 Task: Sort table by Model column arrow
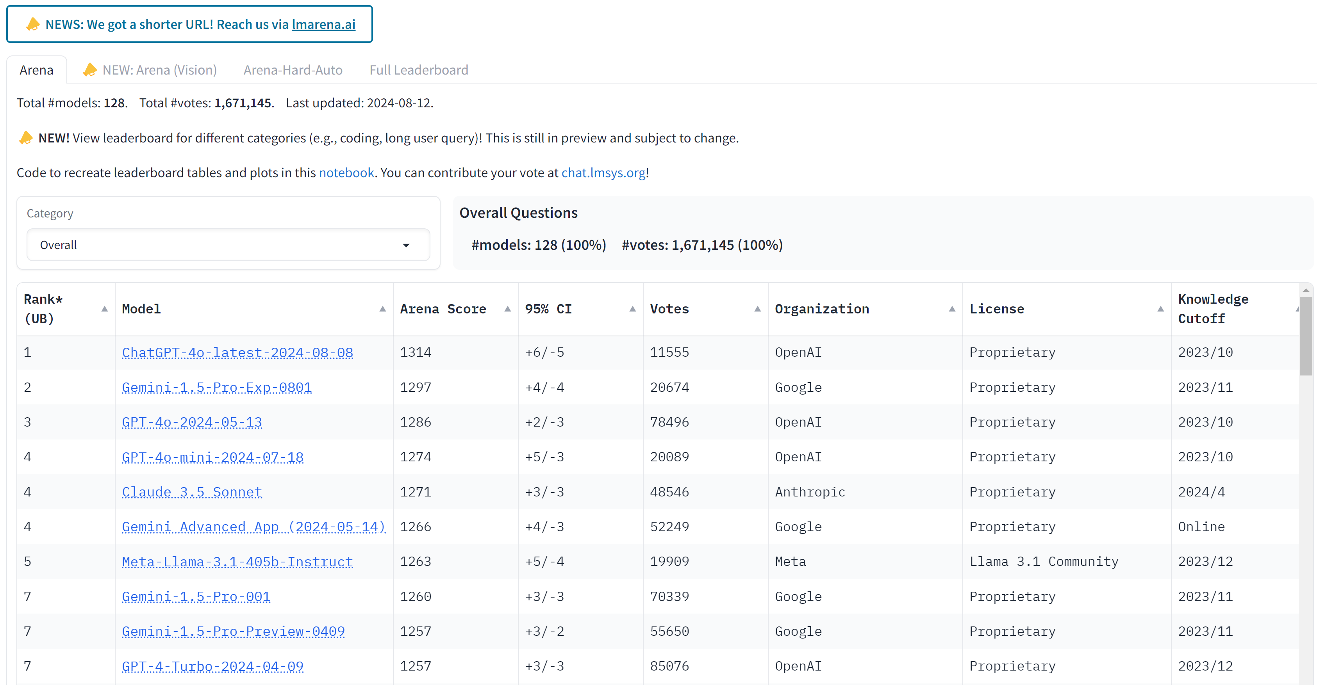(x=382, y=309)
